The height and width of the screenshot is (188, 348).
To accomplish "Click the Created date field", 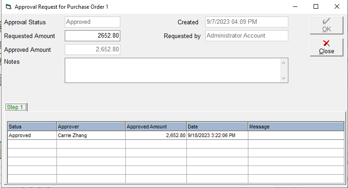I will [247, 22].
